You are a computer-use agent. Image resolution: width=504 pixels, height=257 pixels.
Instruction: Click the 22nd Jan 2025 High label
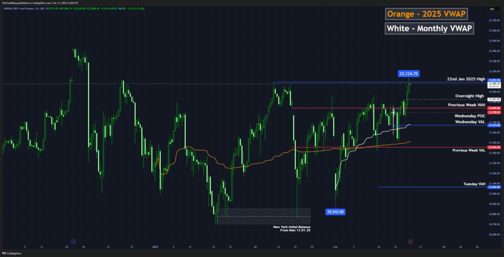[x=466, y=79]
